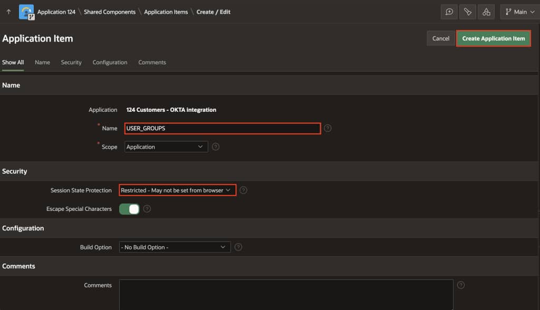Open help for the Build Option field
The image size is (540, 310).
(238, 247)
